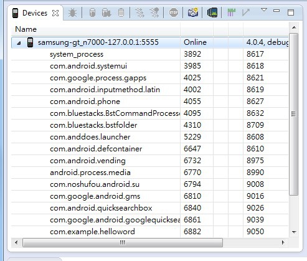Close the Devices tab
The image size is (307, 261).
55,13
